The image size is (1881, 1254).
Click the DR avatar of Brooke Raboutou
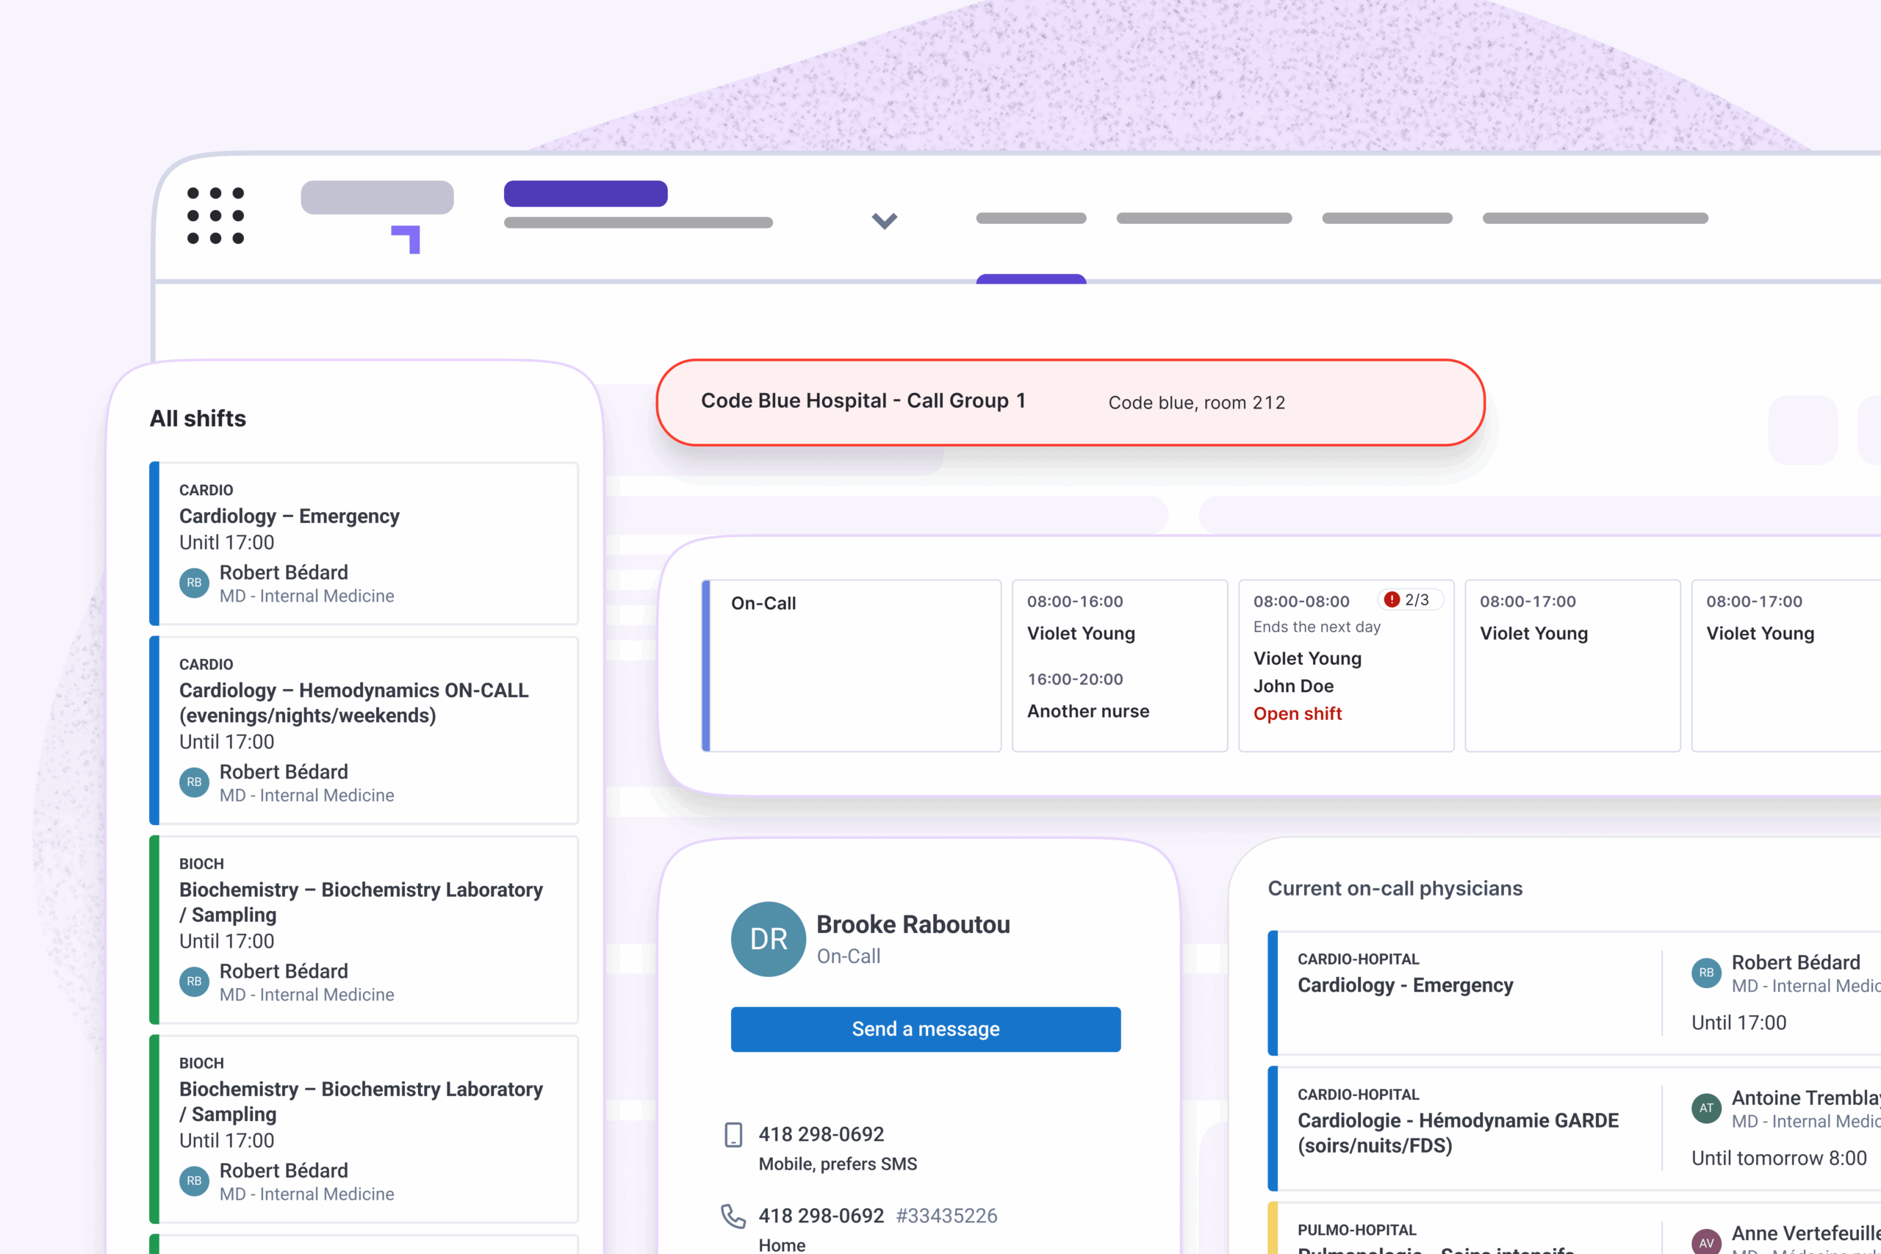768,939
